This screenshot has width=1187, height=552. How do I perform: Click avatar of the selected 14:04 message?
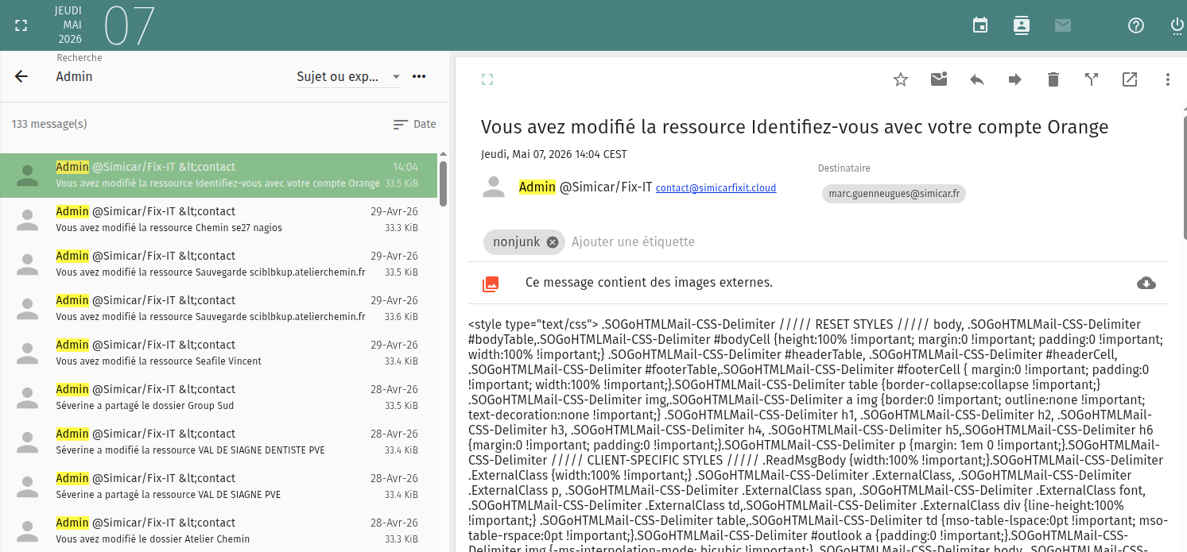tap(28, 176)
